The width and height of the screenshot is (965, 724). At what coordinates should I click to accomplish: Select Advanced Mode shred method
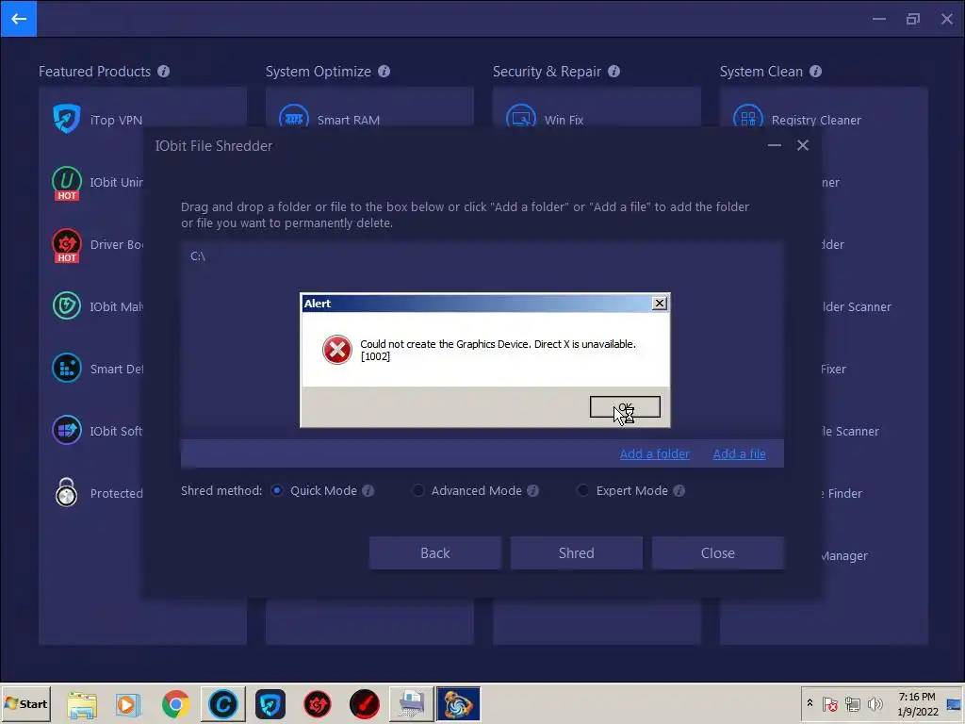coord(417,490)
